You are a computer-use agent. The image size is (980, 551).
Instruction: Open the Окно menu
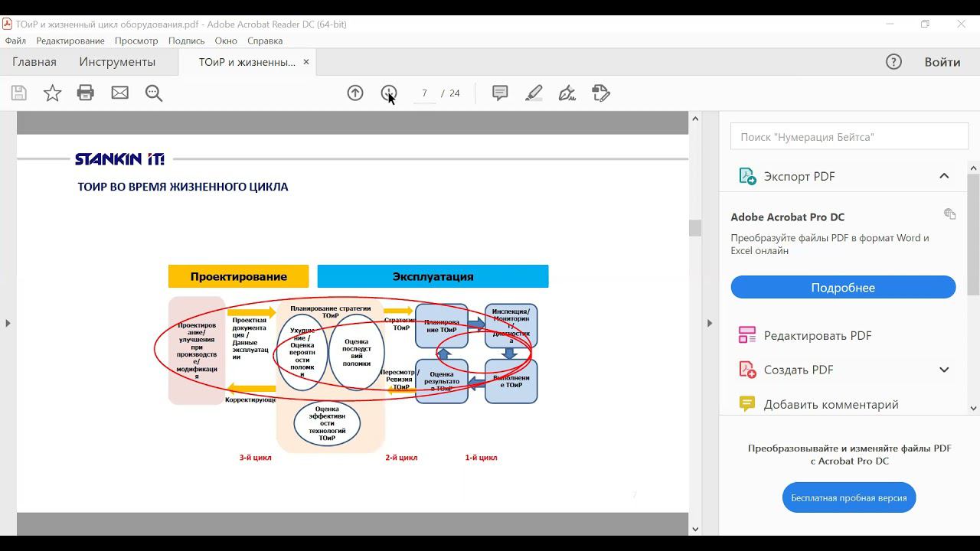(226, 41)
